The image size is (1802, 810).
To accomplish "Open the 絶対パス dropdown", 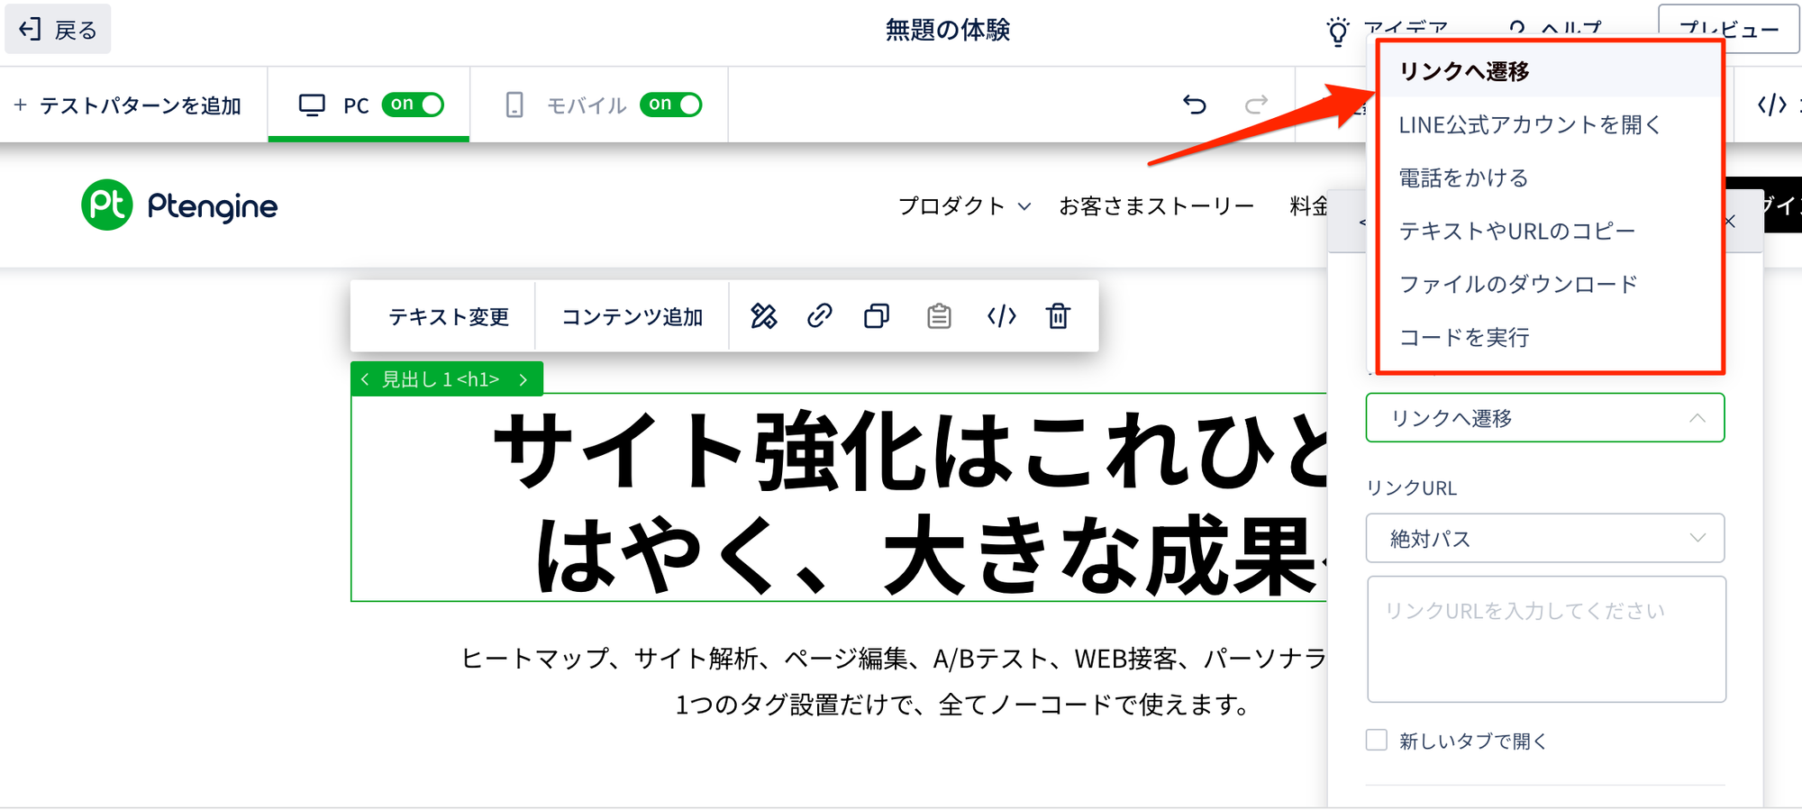I will (1544, 539).
